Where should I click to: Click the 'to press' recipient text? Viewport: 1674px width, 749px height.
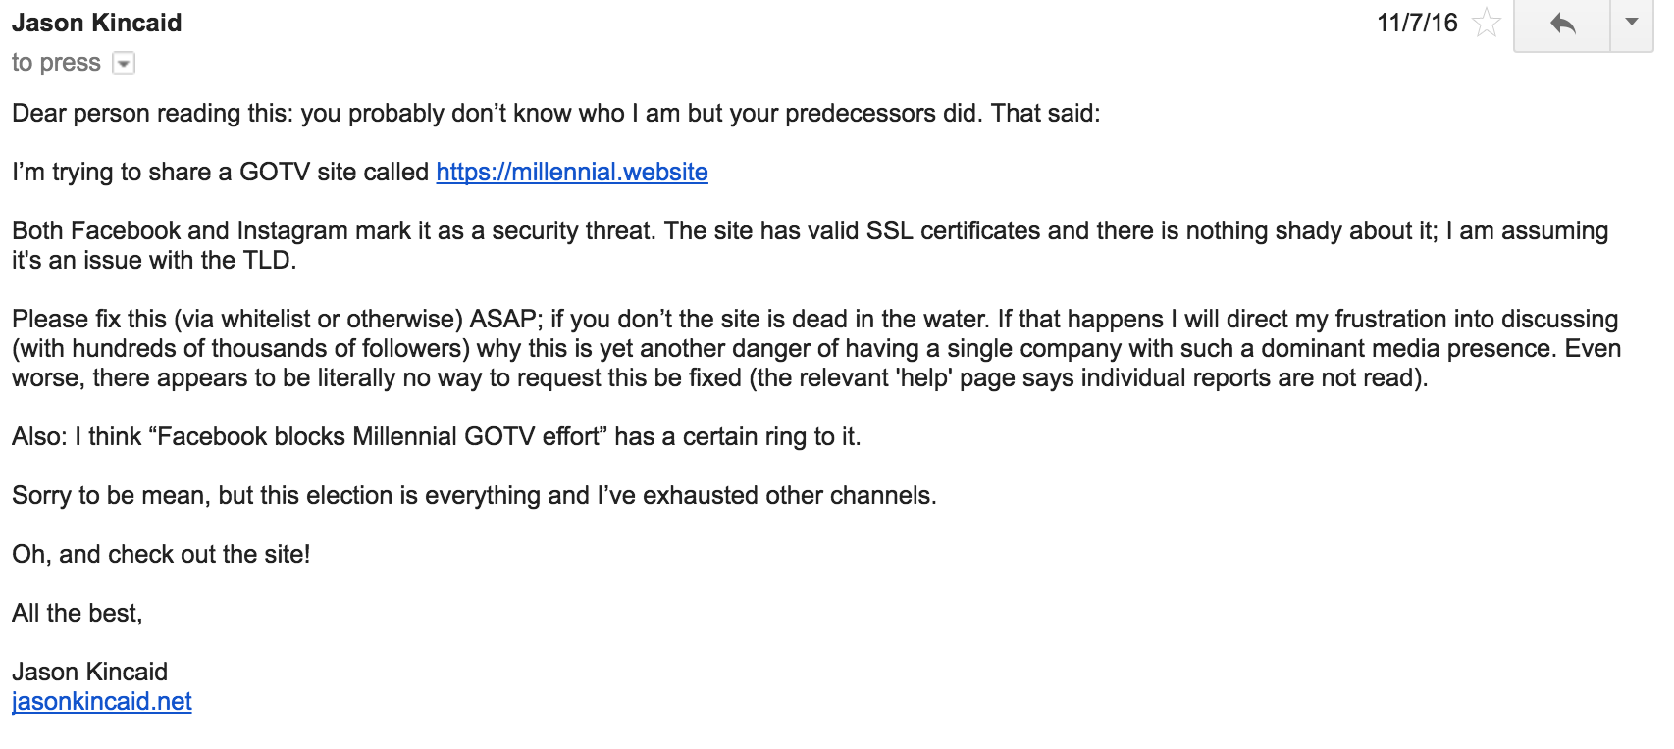[56, 63]
